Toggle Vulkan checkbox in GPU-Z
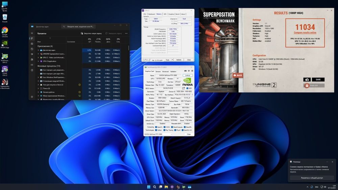Image resolution: width=338 pixels, height=190 pixels. (156, 130)
